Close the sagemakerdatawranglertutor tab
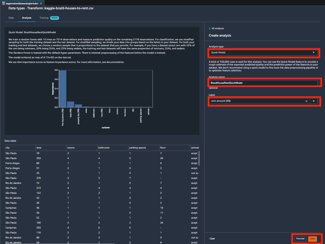 coord(41,3)
